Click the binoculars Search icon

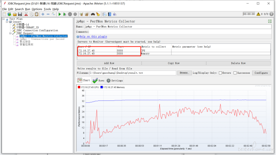tap(93, 14)
